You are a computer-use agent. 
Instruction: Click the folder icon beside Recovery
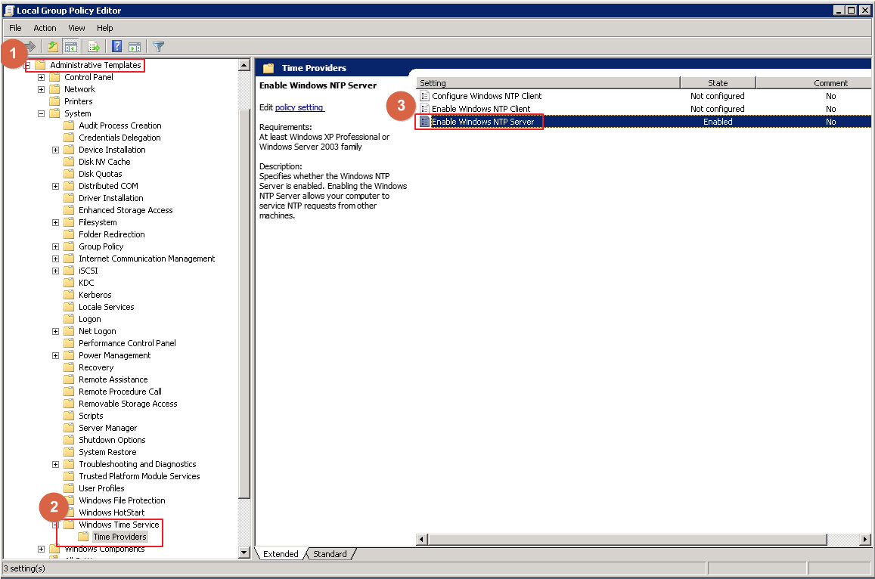pos(69,367)
